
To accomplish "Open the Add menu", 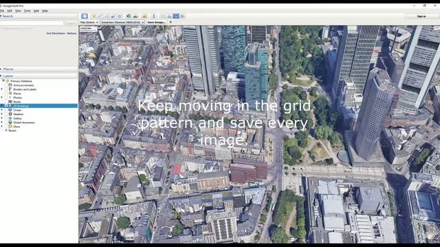I will 36,11.
